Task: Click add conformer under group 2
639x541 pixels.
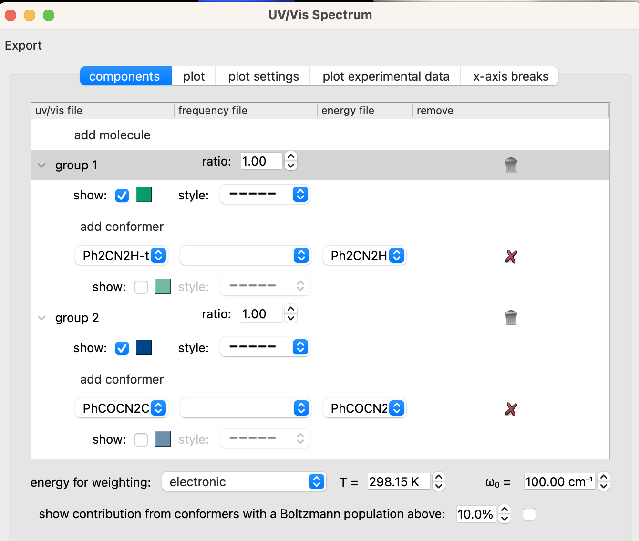Action: tap(122, 379)
